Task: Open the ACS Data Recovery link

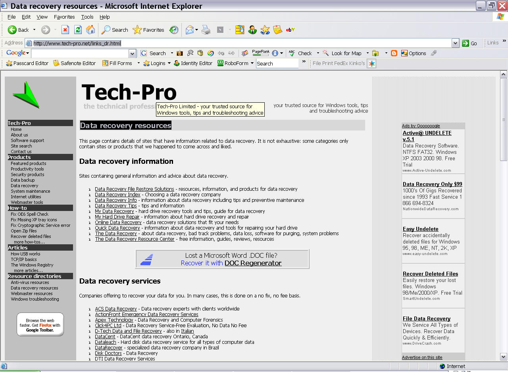Action: tap(116, 309)
